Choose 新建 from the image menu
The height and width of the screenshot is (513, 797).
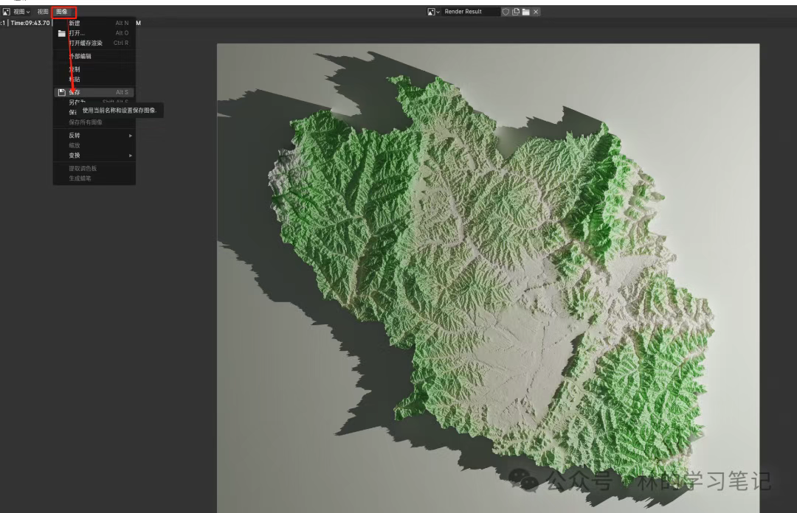click(75, 24)
